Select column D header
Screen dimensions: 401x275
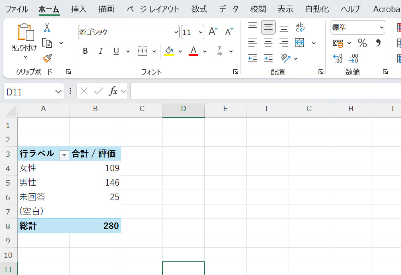[x=183, y=109]
